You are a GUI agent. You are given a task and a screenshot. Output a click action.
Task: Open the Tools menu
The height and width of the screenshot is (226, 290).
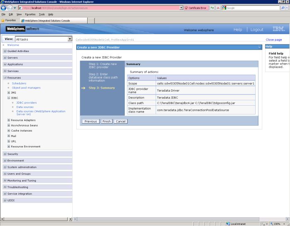pyautogui.click(x=42, y=14)
